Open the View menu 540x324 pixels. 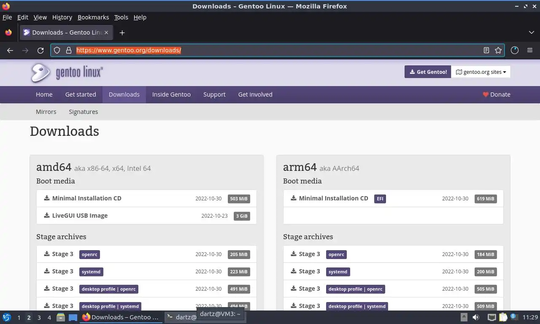(x=40, y=17)
